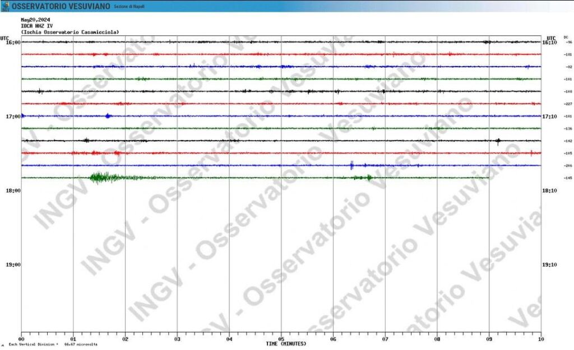Click the TIME (MINUTES) axis label
Image resolution: width=574 pixels, height=350 pixels.
pyautogui.click(x=286, y=343)
